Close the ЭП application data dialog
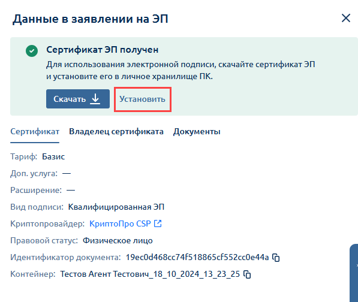 (345, 18)
